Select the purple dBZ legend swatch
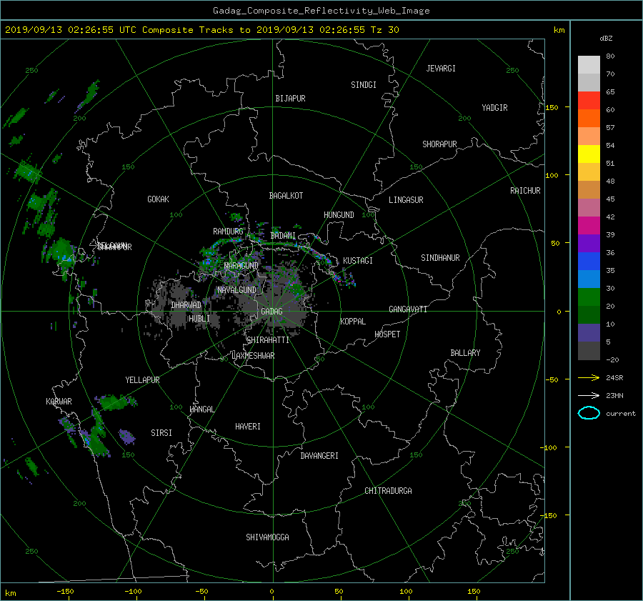Image resolution: width=643 pixels, height=601 pixels. (589, 243)
